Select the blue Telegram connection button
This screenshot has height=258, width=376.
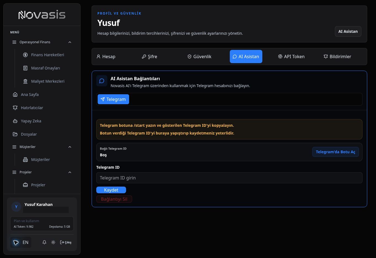[113, 99]
